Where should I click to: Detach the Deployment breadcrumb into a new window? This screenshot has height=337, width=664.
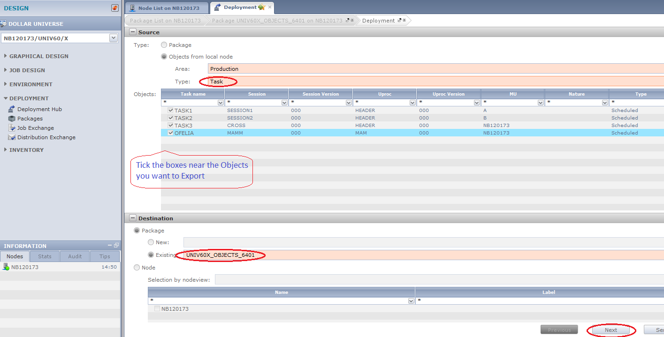[x=400, y=21]
